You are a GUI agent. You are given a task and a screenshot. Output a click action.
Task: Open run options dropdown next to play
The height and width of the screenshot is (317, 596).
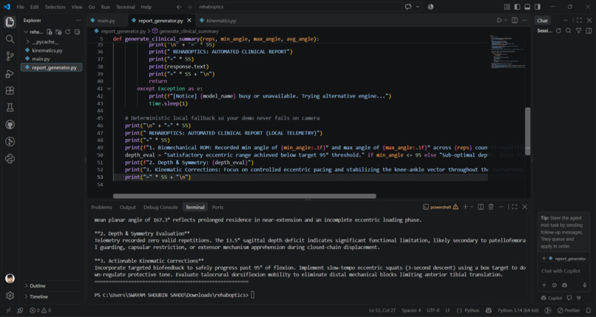[x=506, y=21]
